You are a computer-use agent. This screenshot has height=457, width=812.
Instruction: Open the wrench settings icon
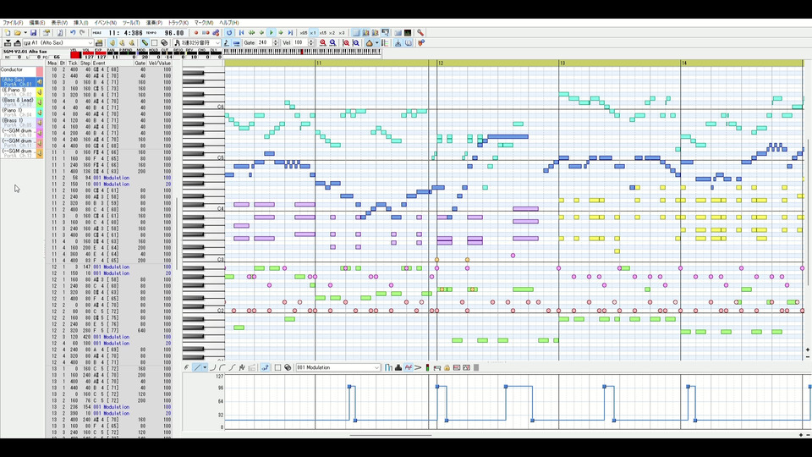click(420, 33)
